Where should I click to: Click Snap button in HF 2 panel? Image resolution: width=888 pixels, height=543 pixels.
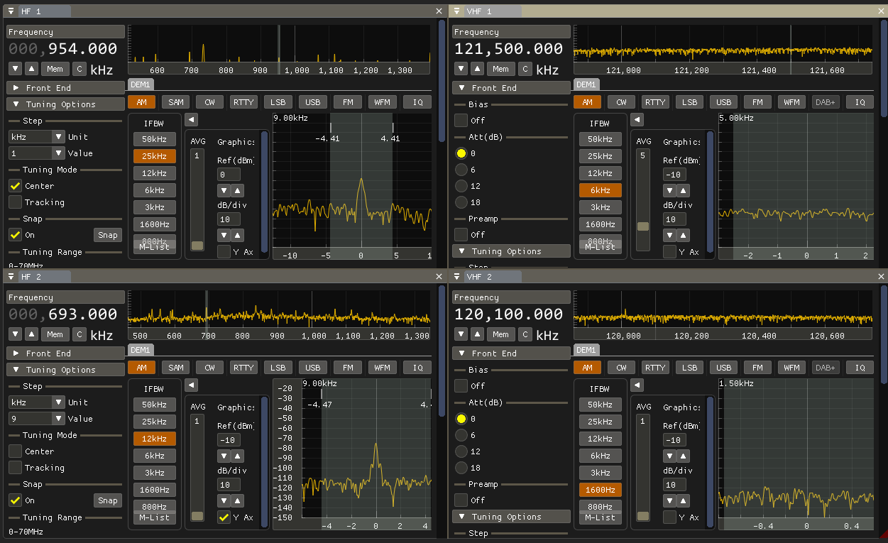pos(107,500)
